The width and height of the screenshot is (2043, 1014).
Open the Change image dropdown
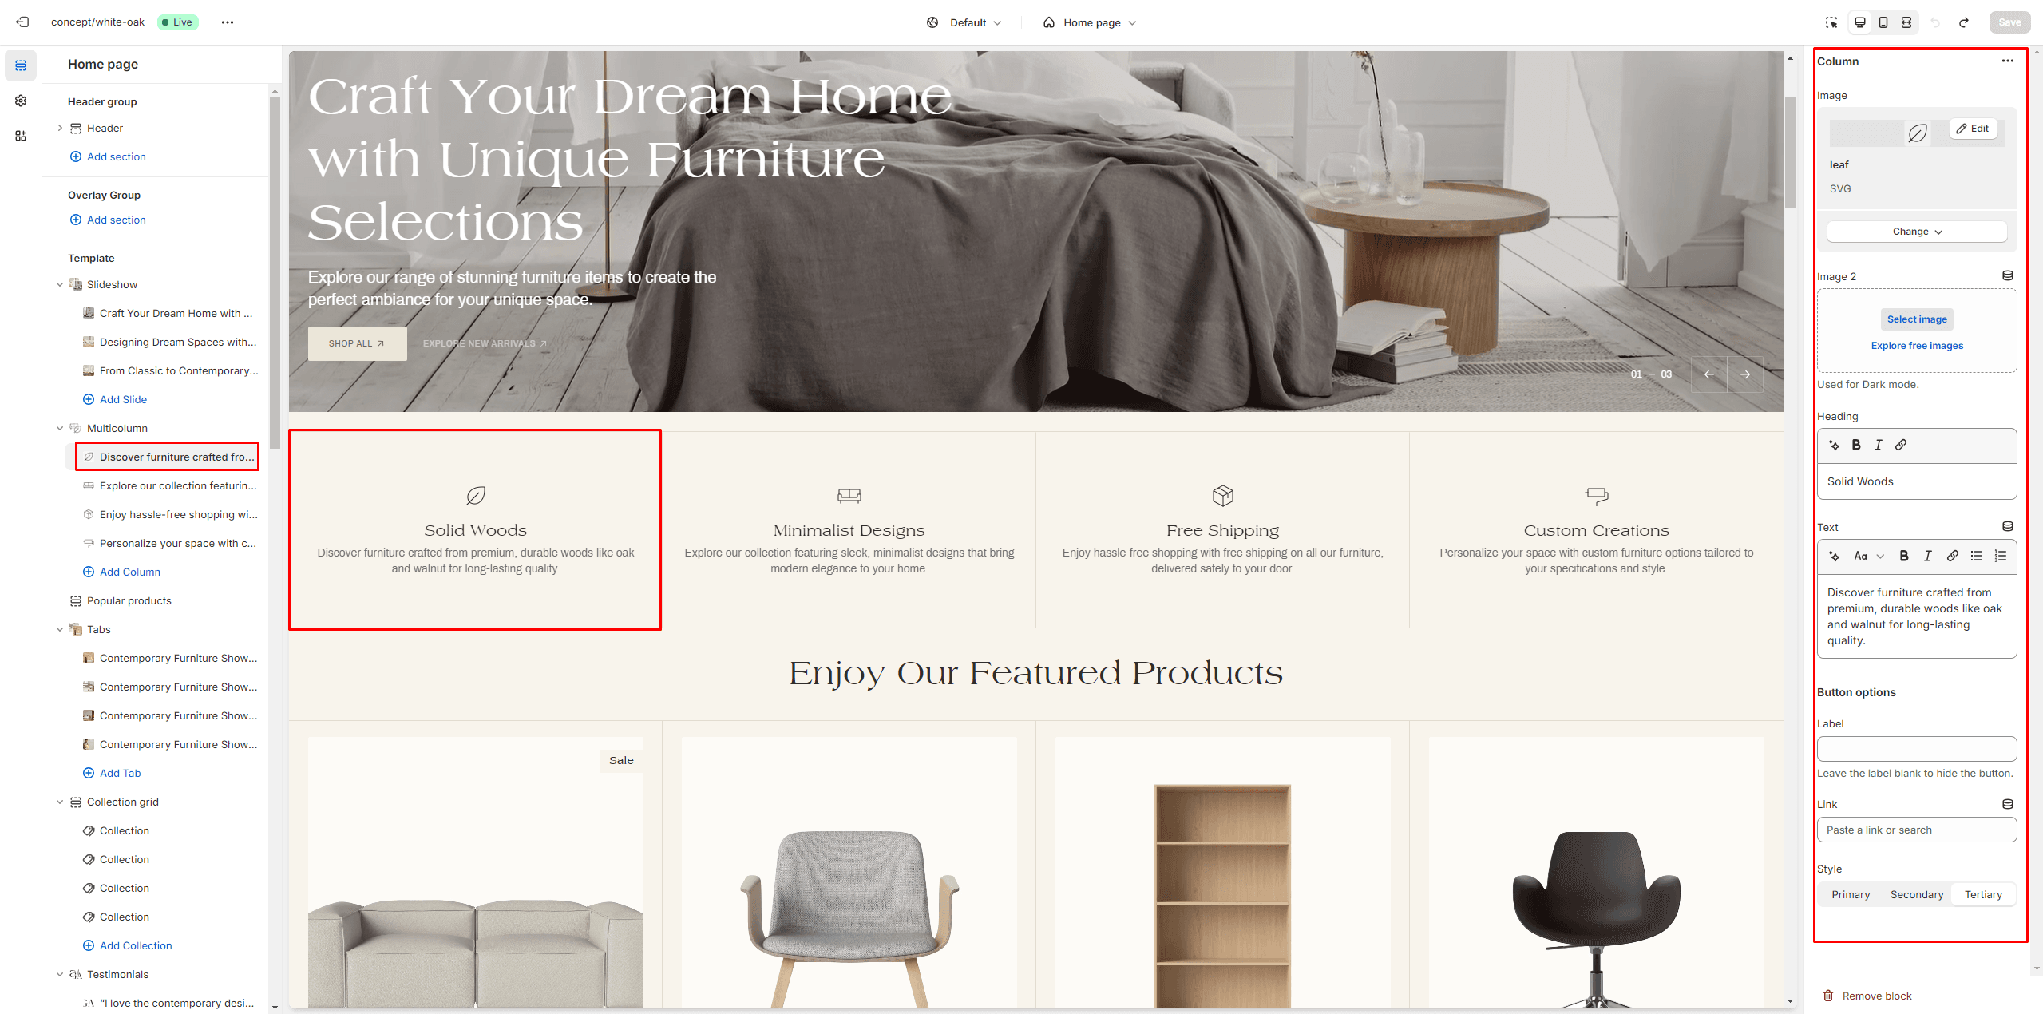(x=1916, y=232)
